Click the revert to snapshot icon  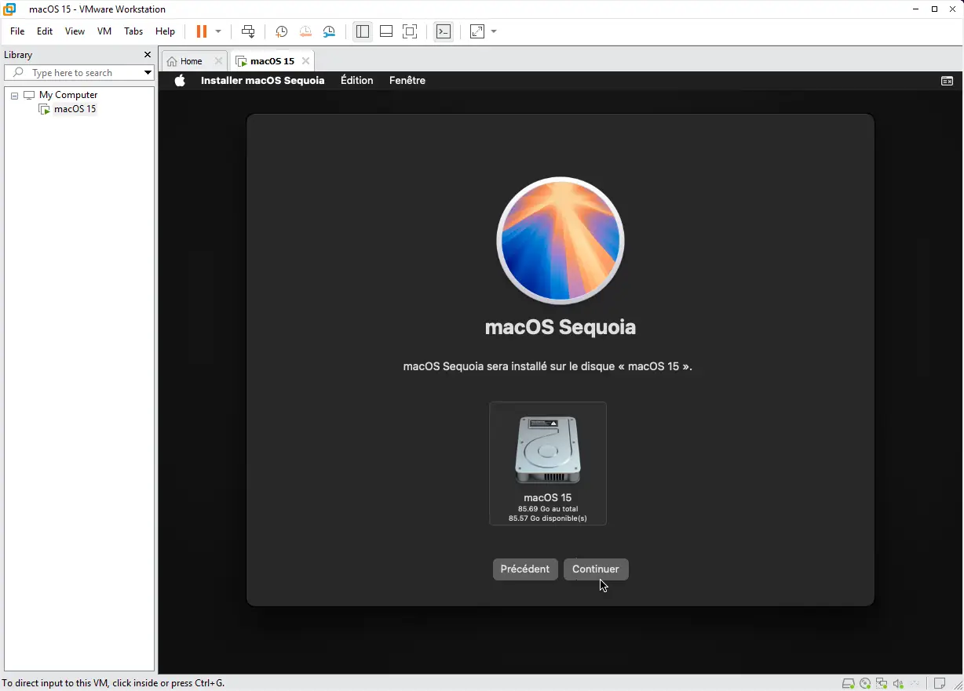(x=305, y=31)
